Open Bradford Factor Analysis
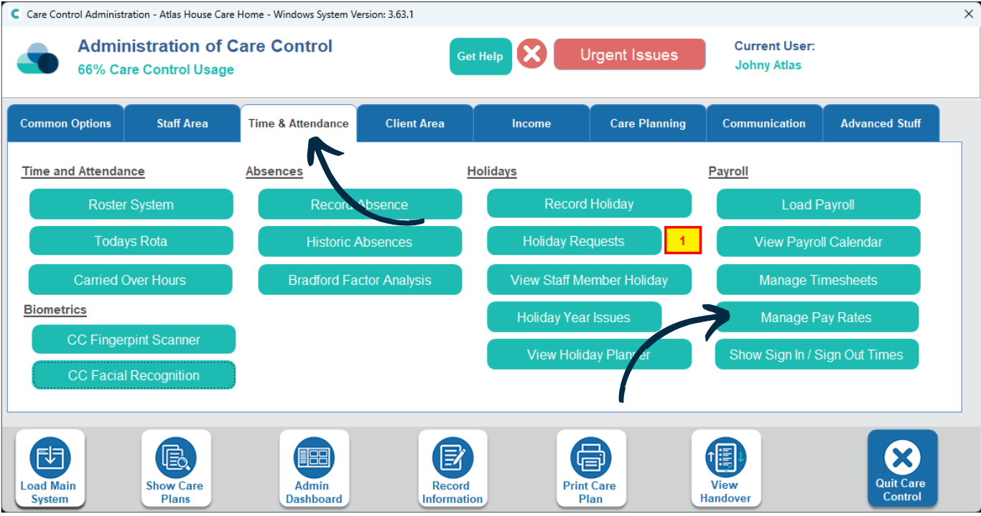Screen dimensions: 981x516 360,280
